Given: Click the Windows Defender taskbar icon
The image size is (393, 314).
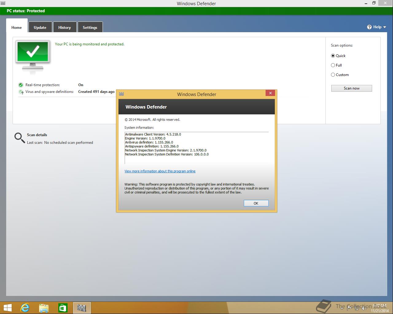Looking at the screenshot, I should pyautogui.click(x=82, y=308).
